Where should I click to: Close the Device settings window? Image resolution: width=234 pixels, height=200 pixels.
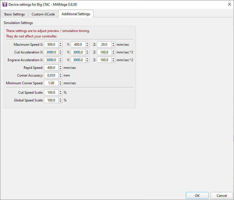tap(229, 4)
